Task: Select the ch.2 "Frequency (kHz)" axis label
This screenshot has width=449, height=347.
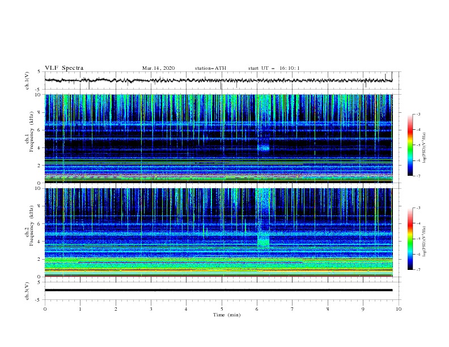Action: [x=32, y=225]
